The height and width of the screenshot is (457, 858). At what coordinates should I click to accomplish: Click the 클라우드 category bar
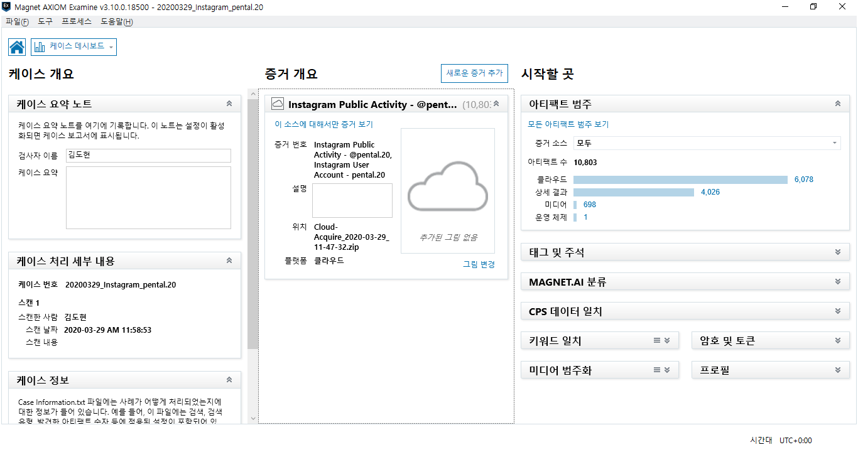680,180
